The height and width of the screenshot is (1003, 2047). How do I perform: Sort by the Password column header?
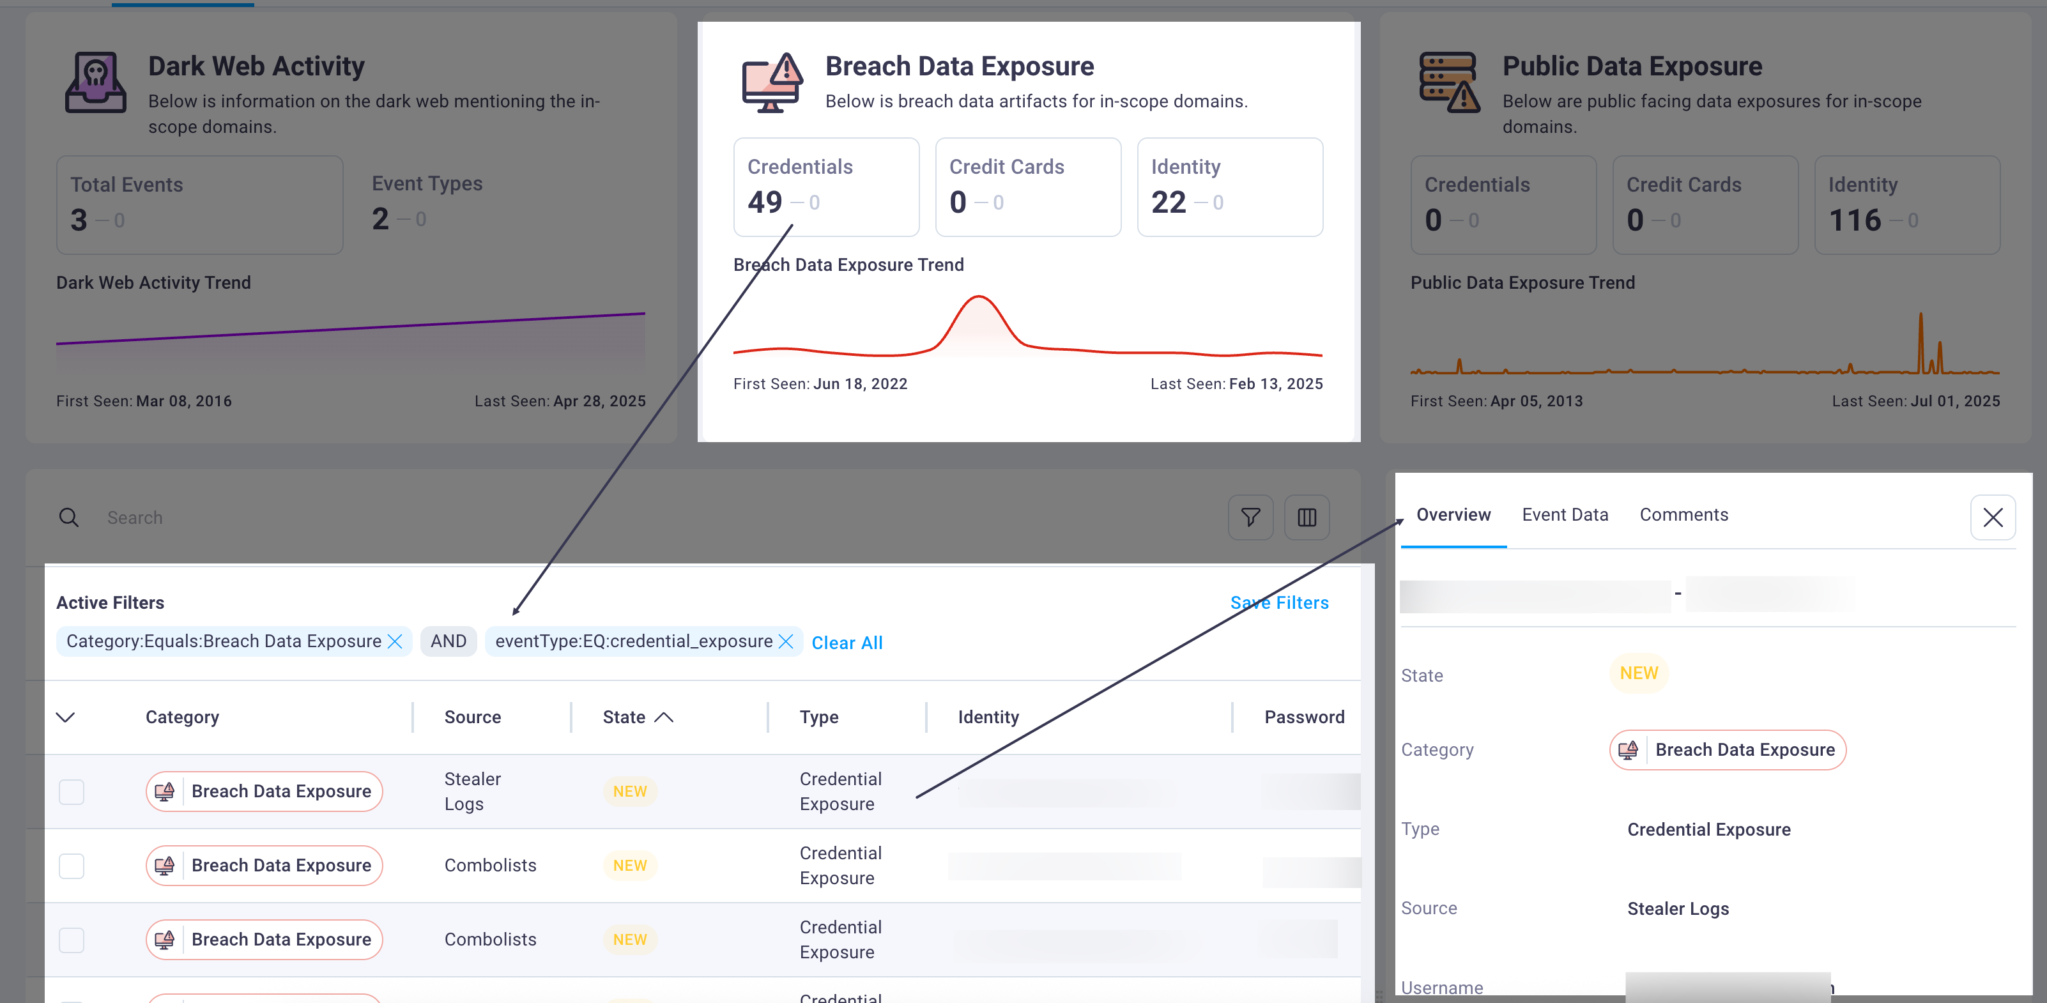click(x=1304, y=717)
